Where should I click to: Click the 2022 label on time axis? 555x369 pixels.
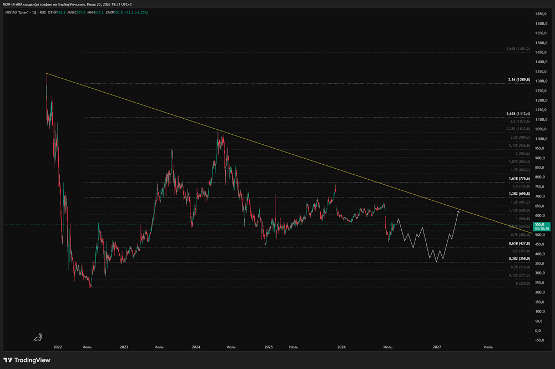click(57, 347)
